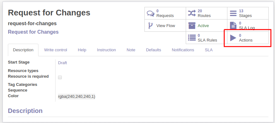
Task: Click the purple Request for Changes link
Action: click(33, 32)
